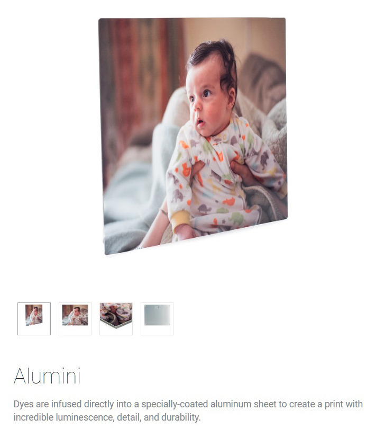View the silver back panel thumbnail
Image resolution: width=384 pixels, height=437 pixels.
point(157,319)
